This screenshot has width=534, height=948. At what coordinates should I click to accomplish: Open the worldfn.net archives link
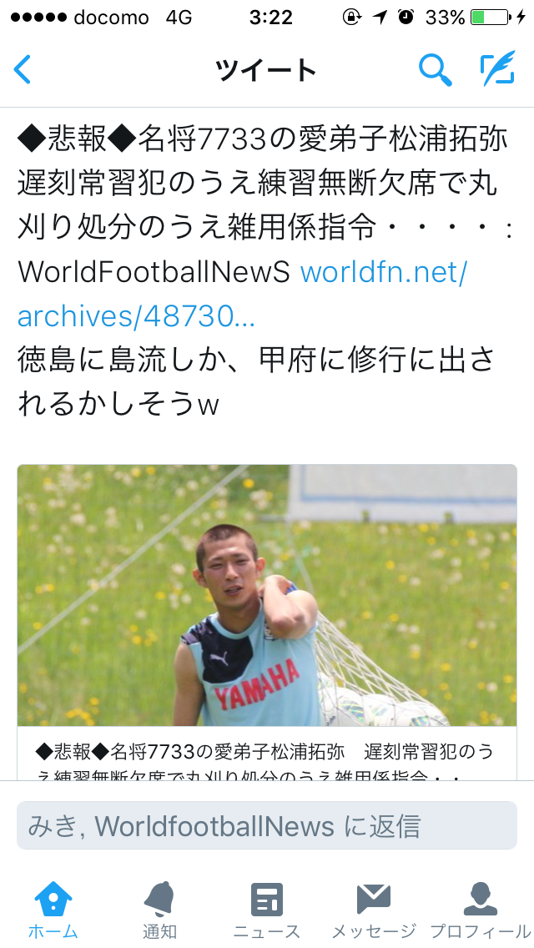[242, 294]
